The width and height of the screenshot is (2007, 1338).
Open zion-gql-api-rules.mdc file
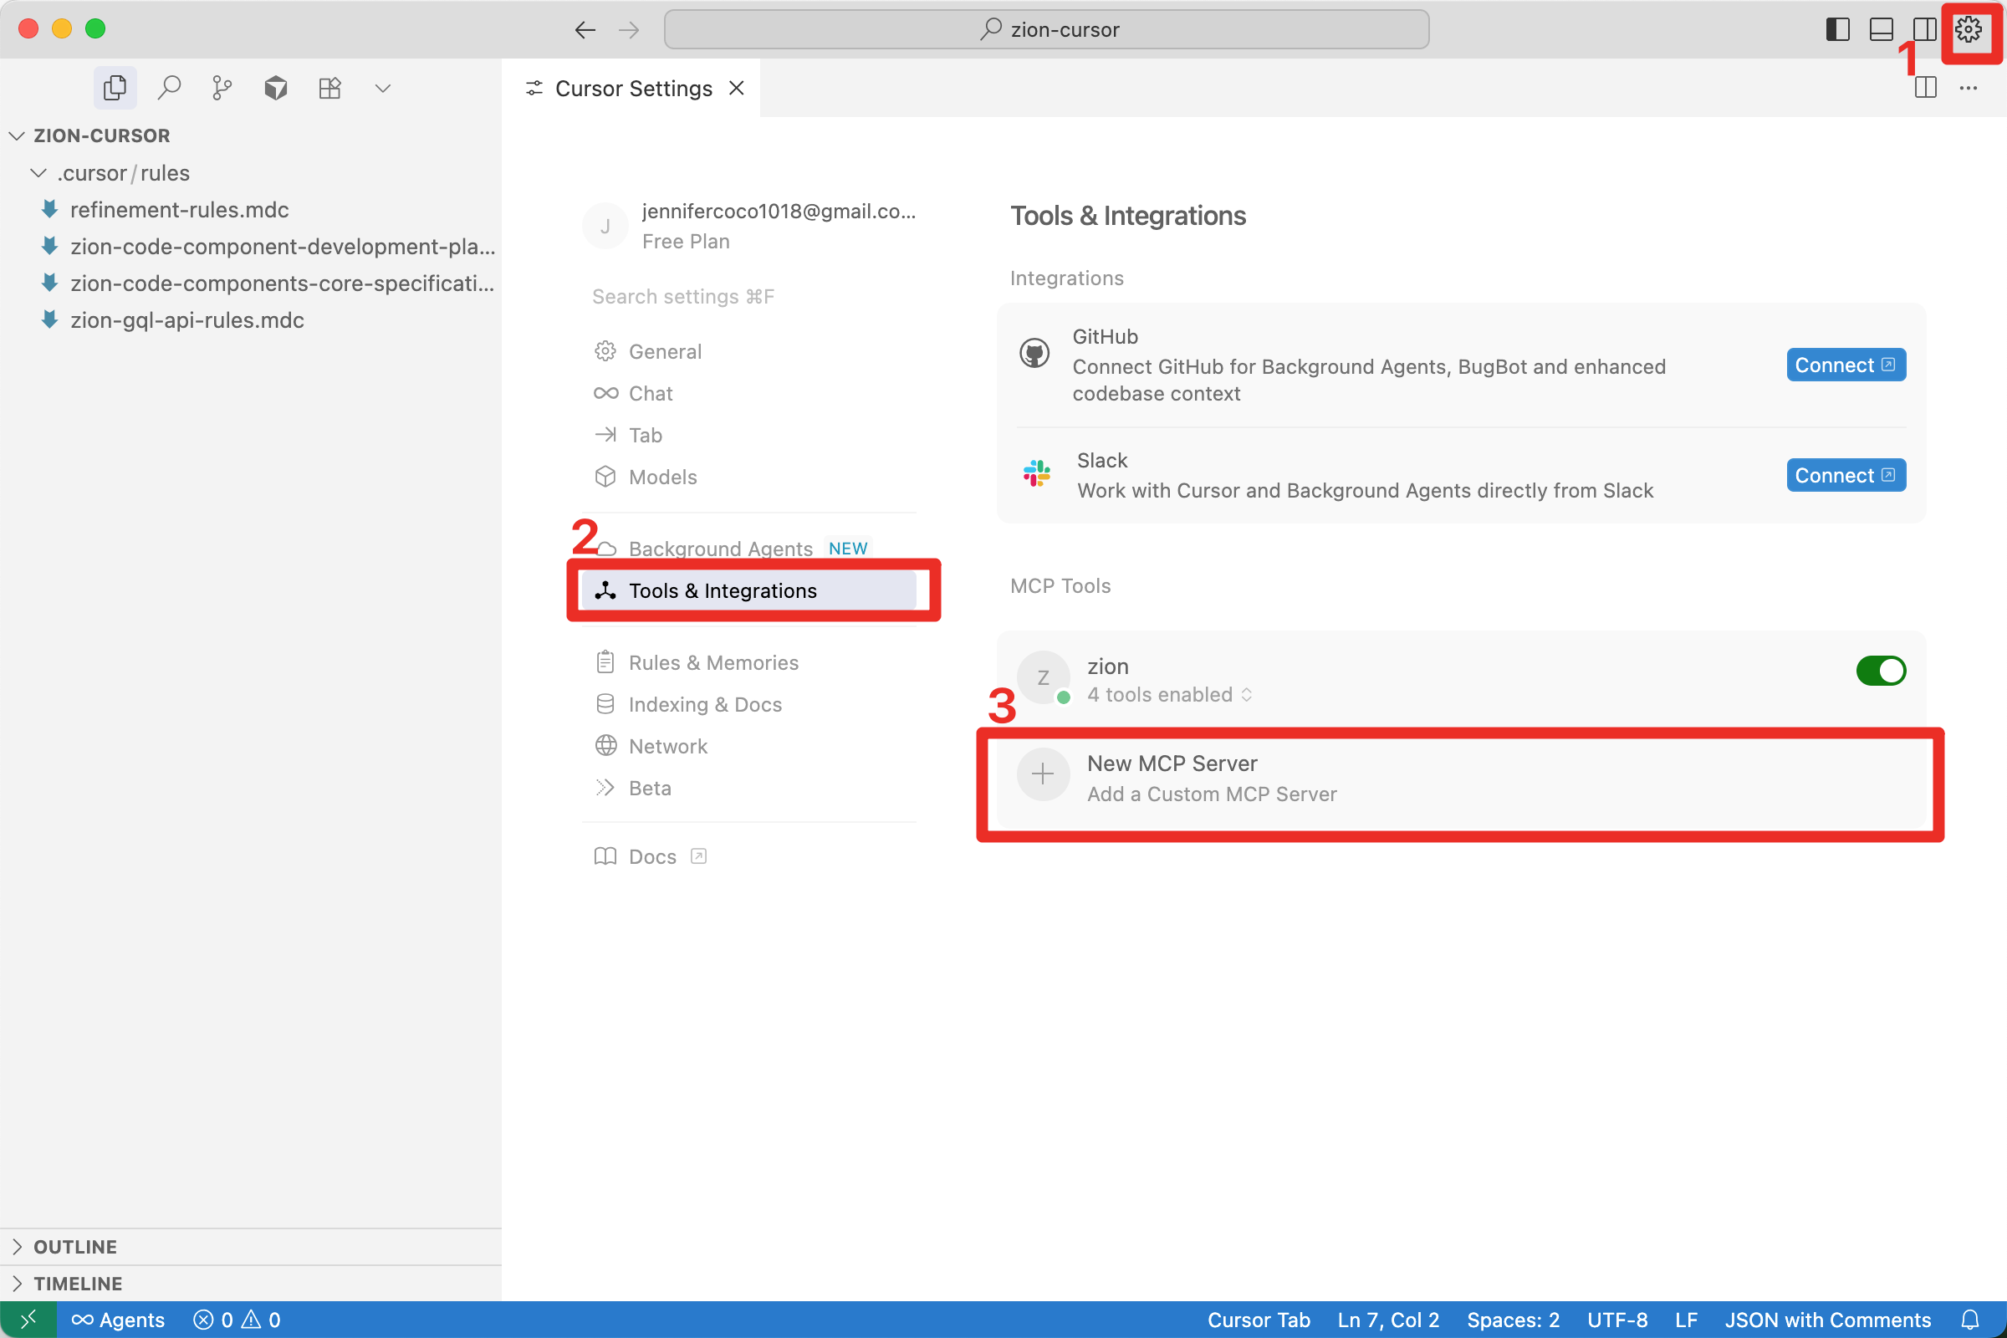coord(251,320)
